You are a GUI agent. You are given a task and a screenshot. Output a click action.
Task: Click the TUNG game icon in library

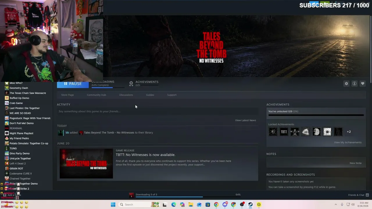click(x=7, y=148)
